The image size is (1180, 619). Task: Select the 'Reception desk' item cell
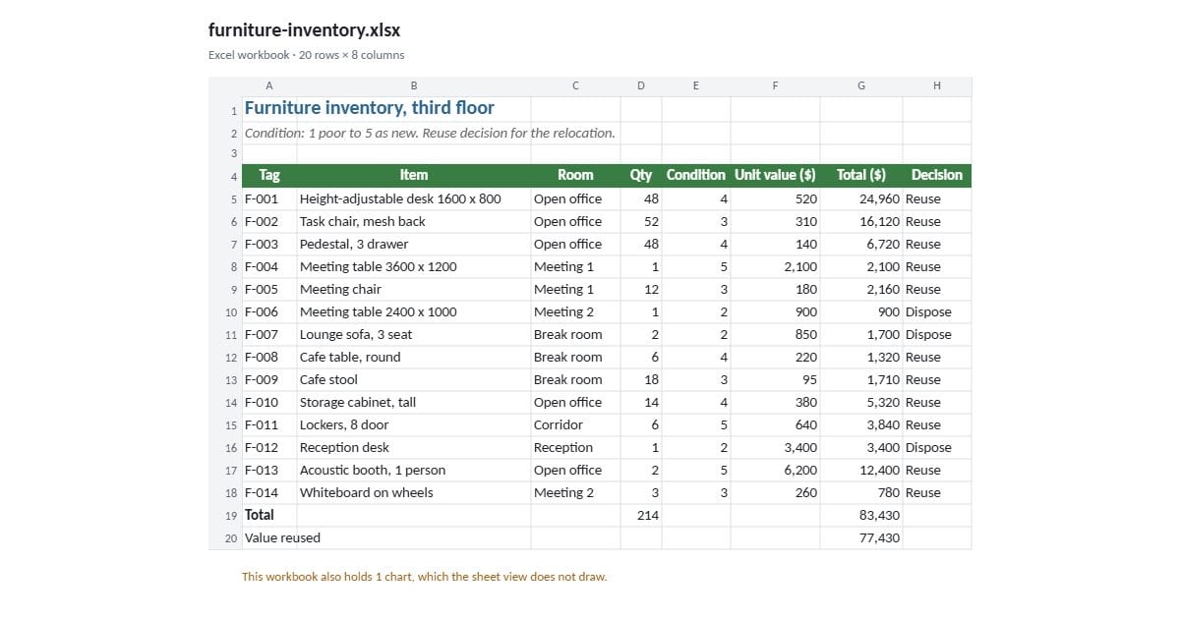(414, 447)
